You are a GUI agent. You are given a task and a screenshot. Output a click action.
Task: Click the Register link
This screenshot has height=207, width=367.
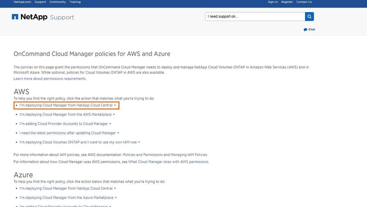[287, 2]
